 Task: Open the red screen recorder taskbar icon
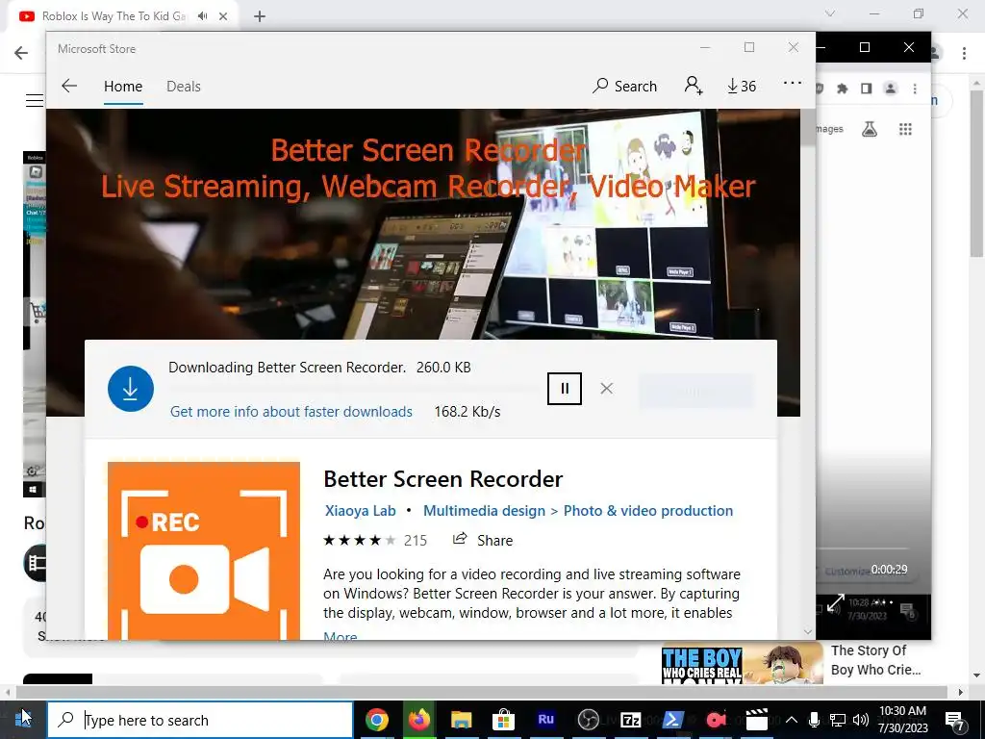coord(715,720)
